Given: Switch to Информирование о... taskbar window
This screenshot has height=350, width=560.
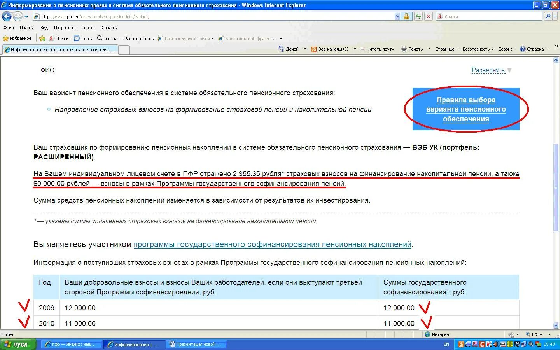Looking at the screenshot, I should 133,344.
